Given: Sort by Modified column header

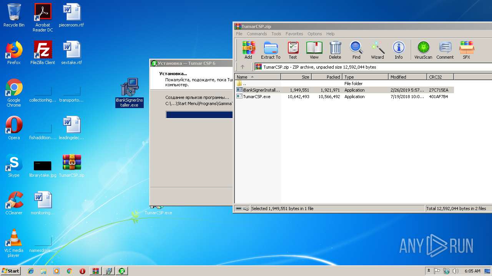Looking at the screenshot, I should (407, 77).
